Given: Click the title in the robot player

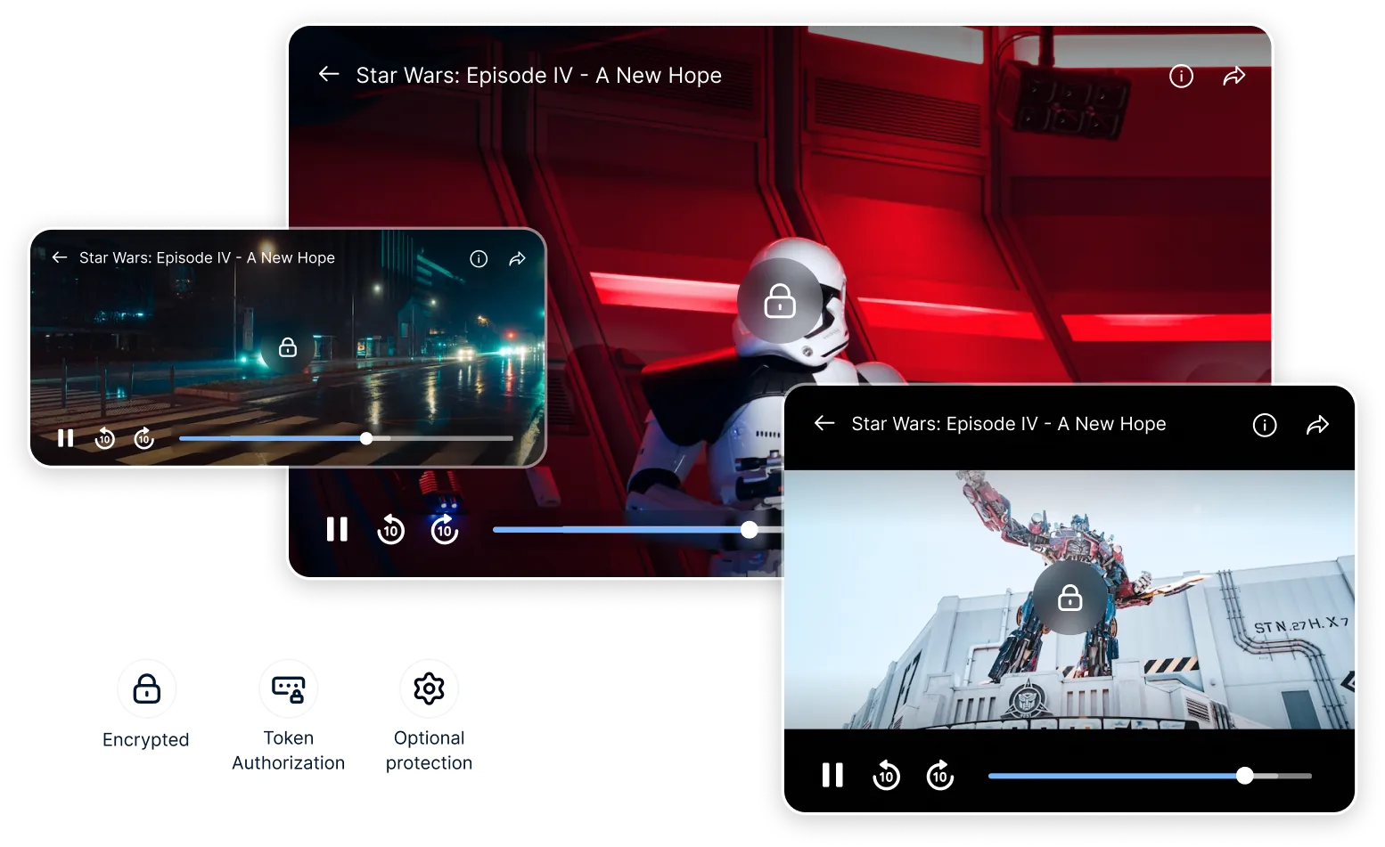Looking at the screenshot, I should pos(1009,424).
